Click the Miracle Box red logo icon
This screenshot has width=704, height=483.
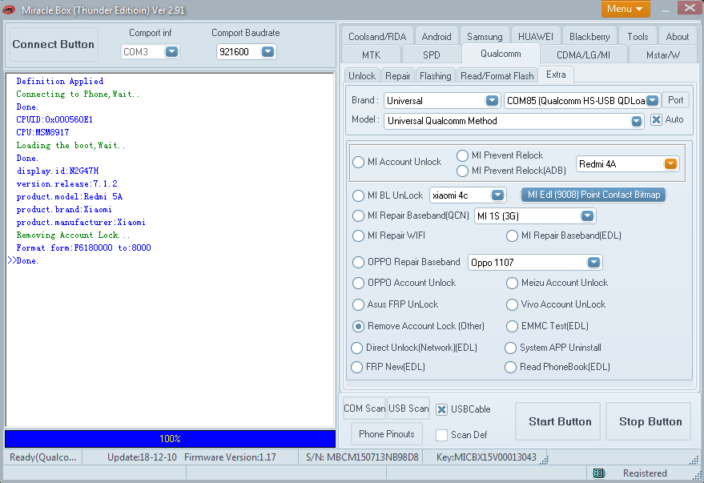point(9,10)
